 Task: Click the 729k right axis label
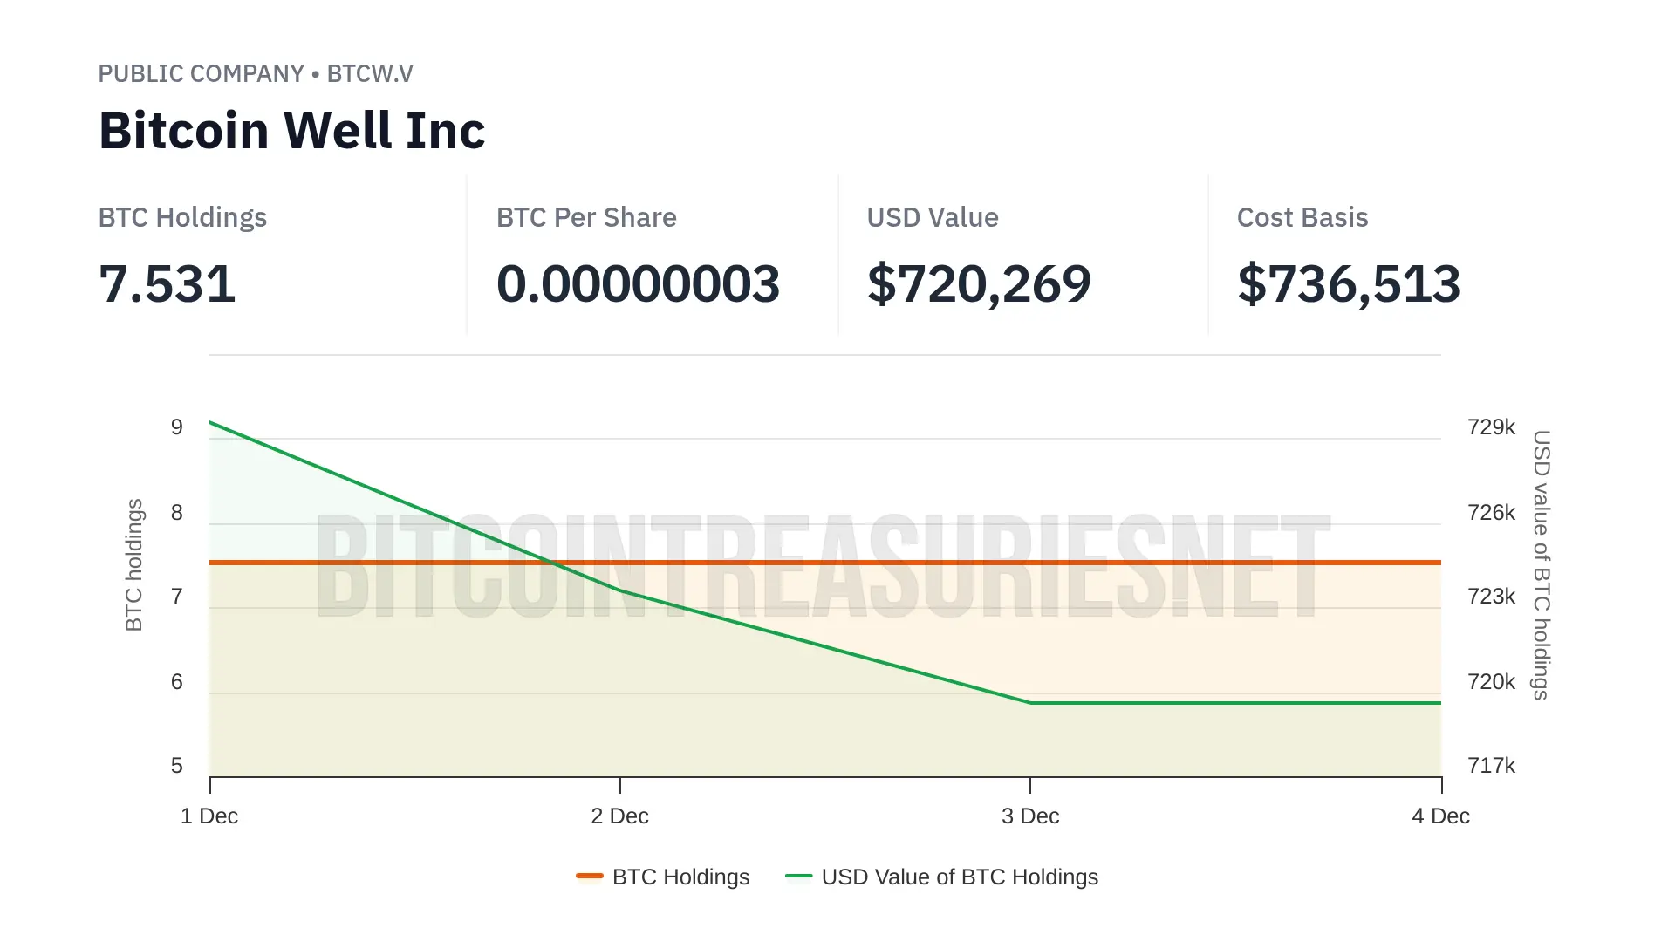pyautogui.click(x=1491, y=427)
